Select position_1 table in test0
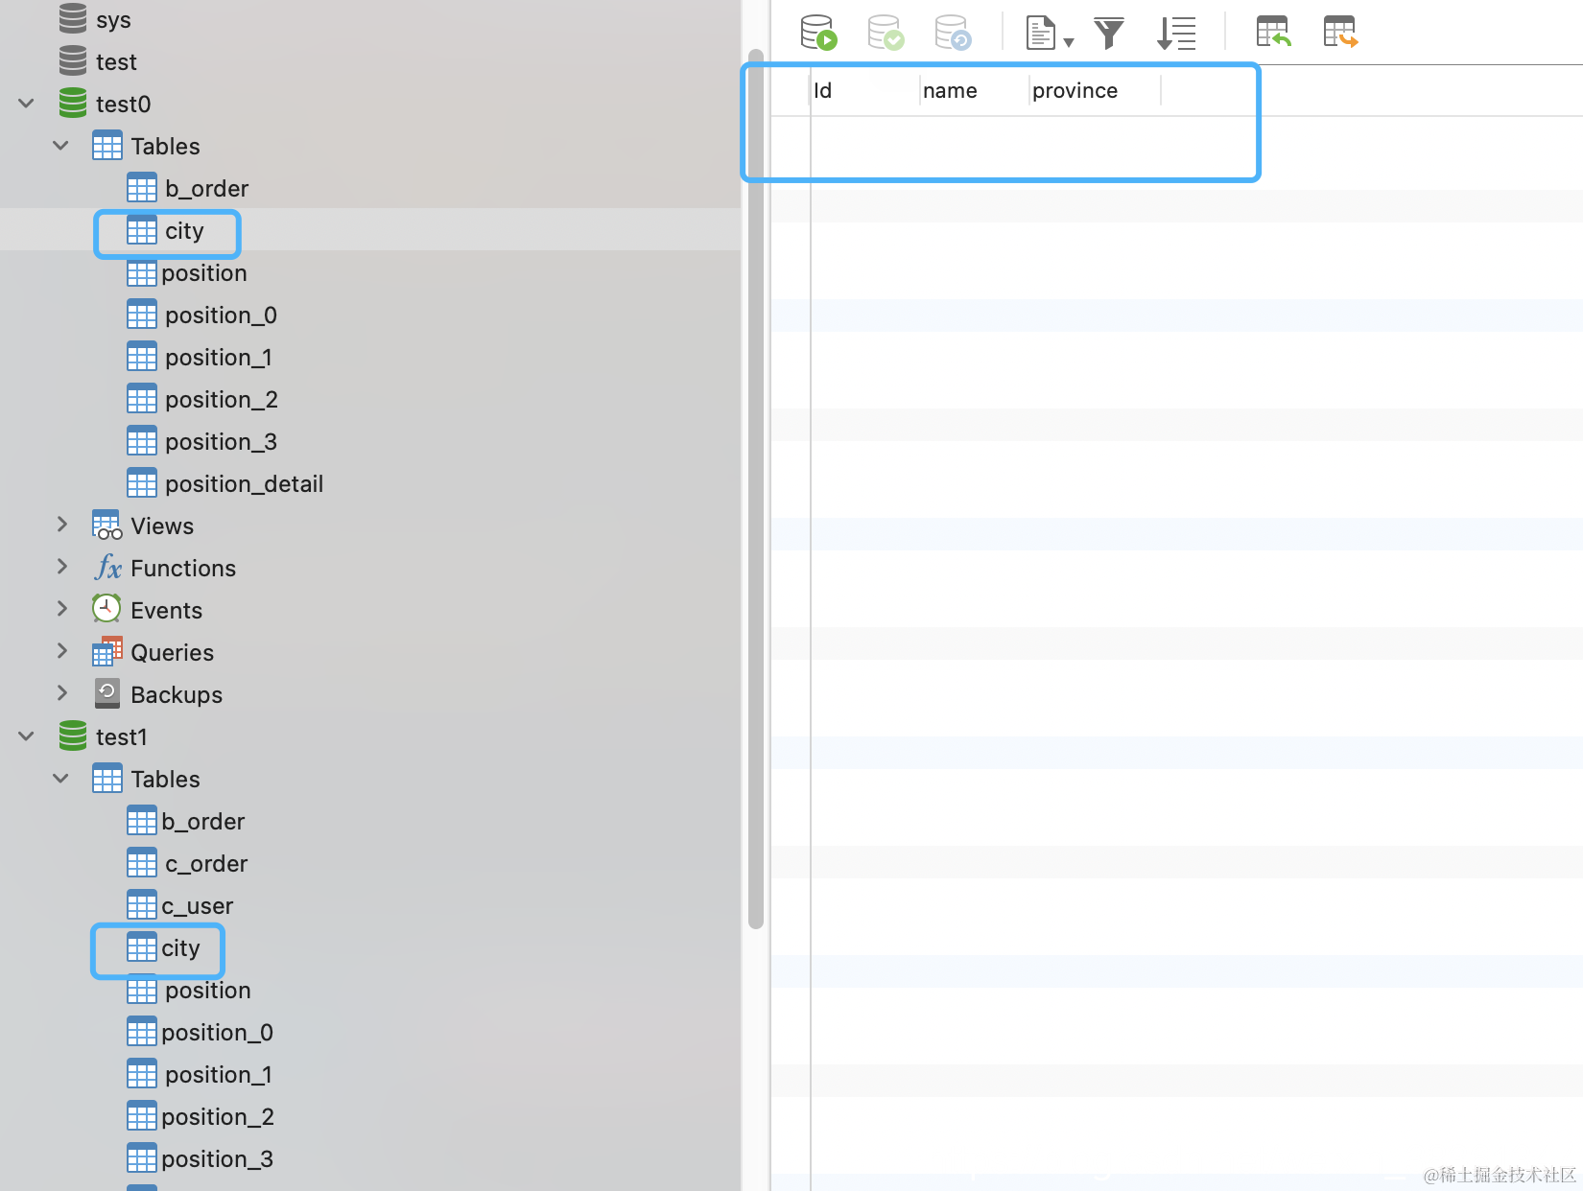 click(219, 358)
